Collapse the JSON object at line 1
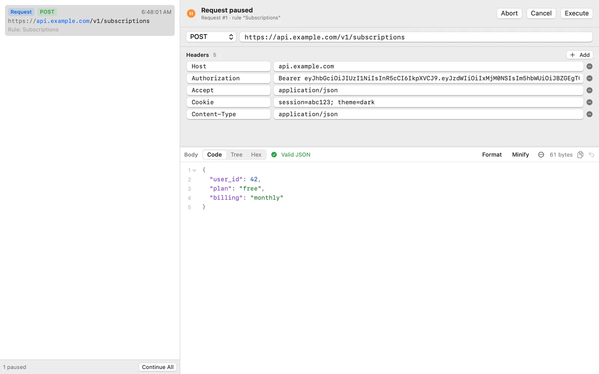Screen dimensions: 599x374 (x=194, y=170)
